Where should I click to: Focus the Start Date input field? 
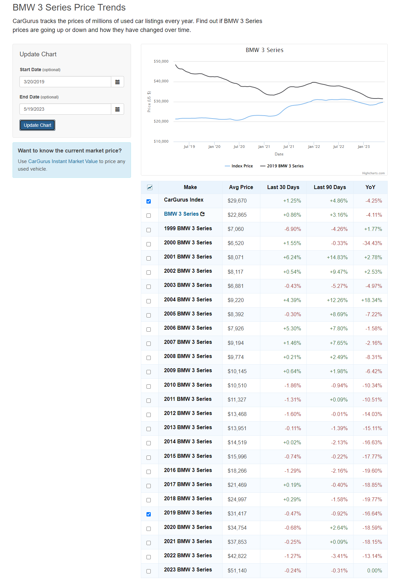[66, 82]
